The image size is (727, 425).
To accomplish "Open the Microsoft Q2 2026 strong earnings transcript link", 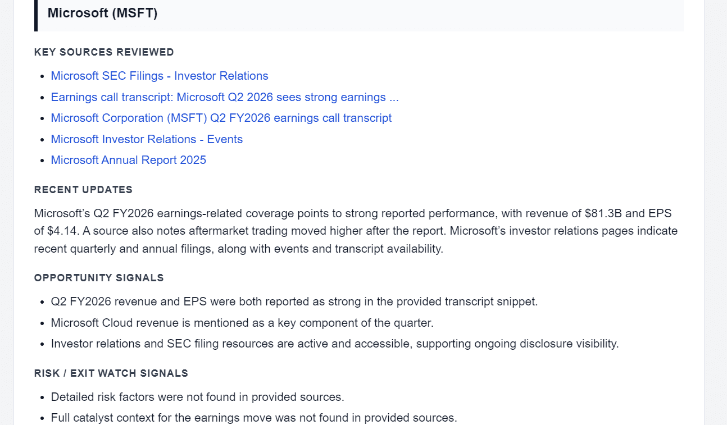I will (x=225, y=97).
